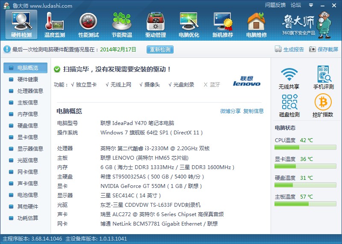Open 电脑优化 PC optimization
Screen dimensions: 342x244
click(x=189, y=24)
